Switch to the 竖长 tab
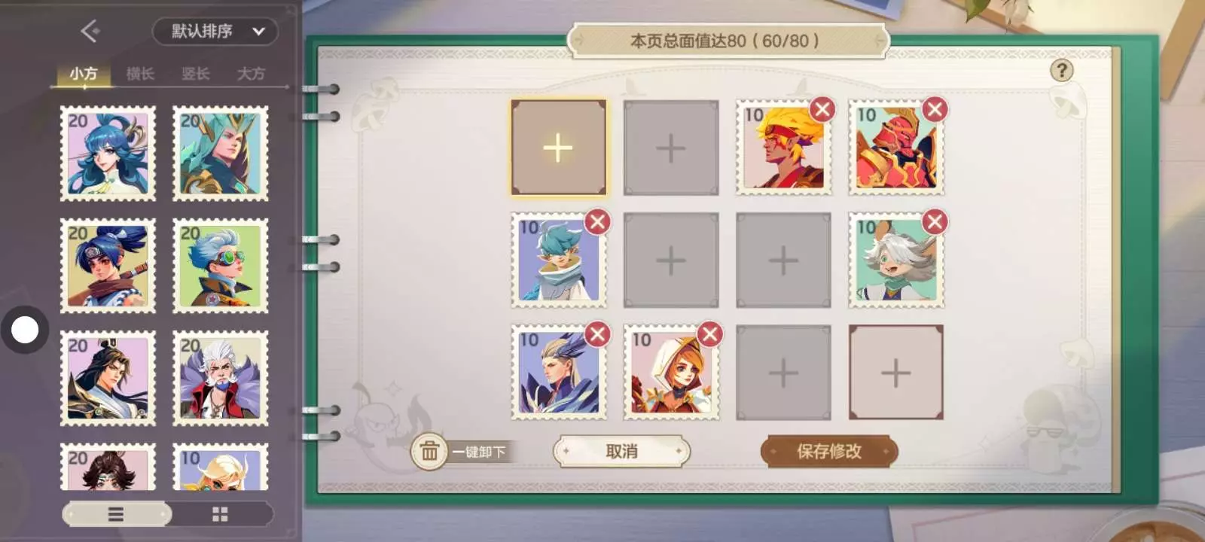1205x542 pixels. pos(195,74)
